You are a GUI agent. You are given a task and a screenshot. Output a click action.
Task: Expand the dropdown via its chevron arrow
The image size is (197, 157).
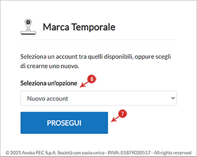click(x=173, y=98)
